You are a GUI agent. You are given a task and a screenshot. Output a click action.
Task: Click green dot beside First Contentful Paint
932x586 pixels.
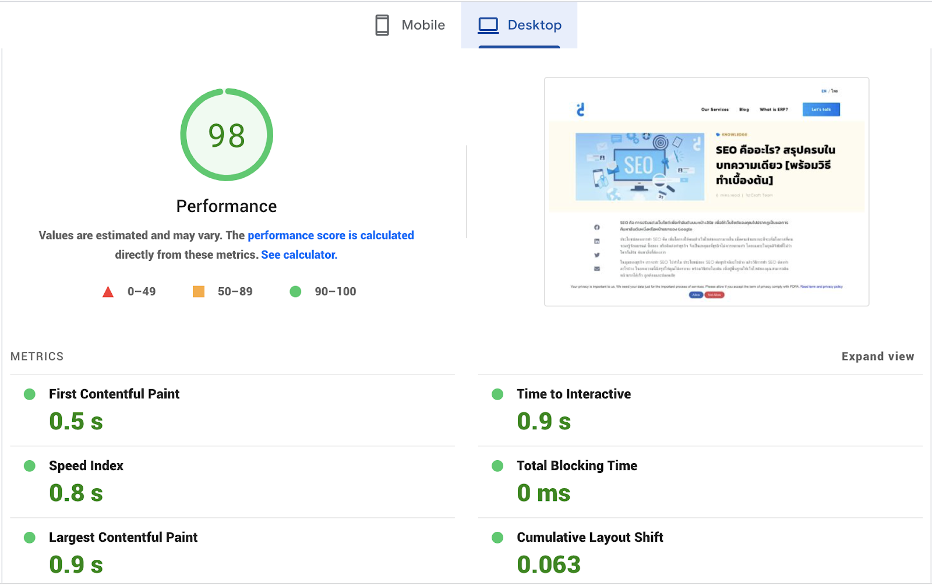pyautogui.click(x=30, y=394)
